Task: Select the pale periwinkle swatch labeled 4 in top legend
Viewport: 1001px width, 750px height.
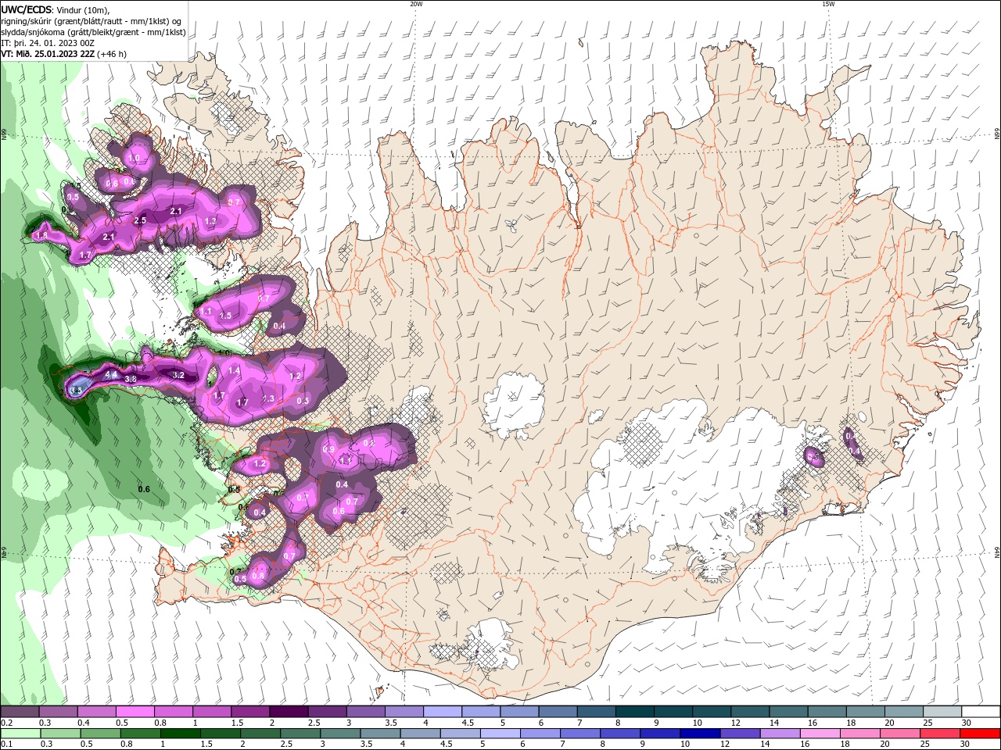Action: (x=443, y=712)
